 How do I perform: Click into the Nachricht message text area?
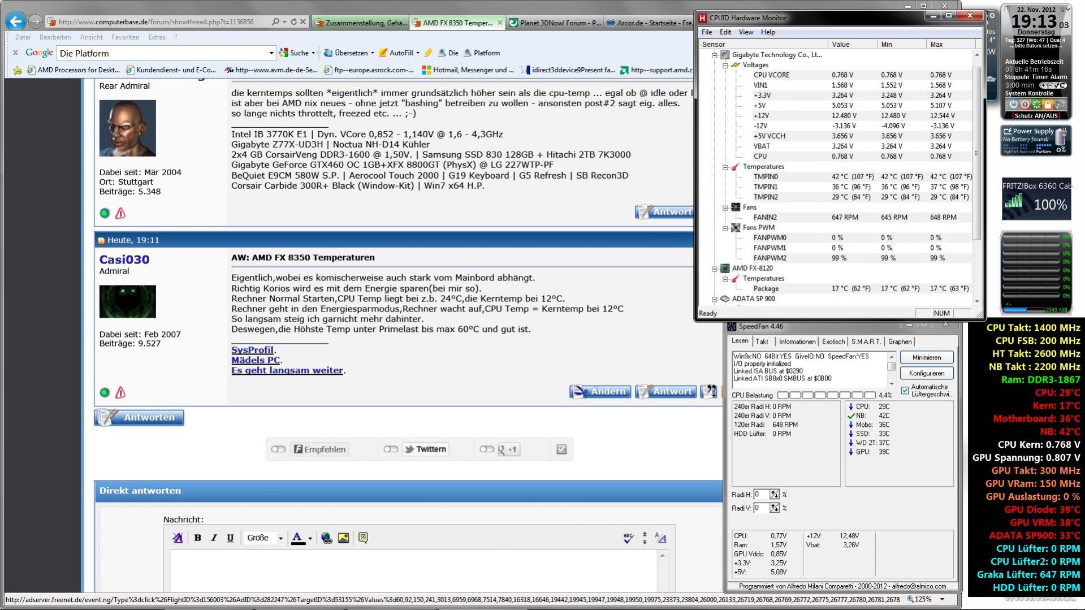pos(414,571)
